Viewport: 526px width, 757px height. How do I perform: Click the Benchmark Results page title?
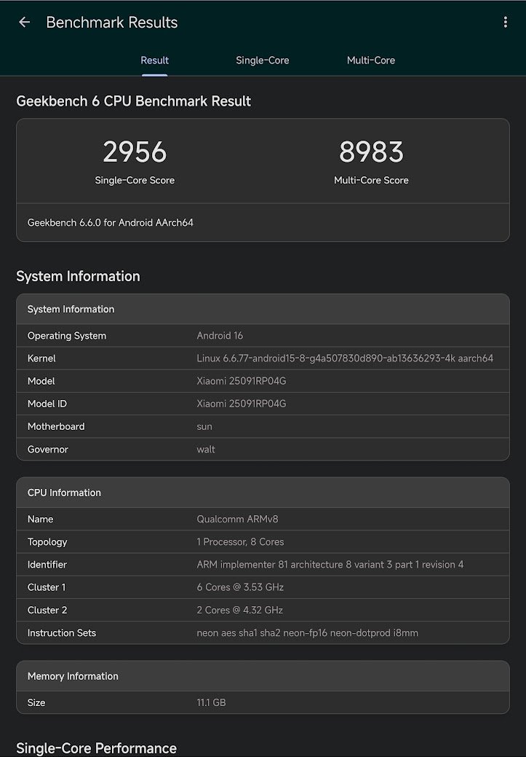pyautogui.click(x=112, y=22)
